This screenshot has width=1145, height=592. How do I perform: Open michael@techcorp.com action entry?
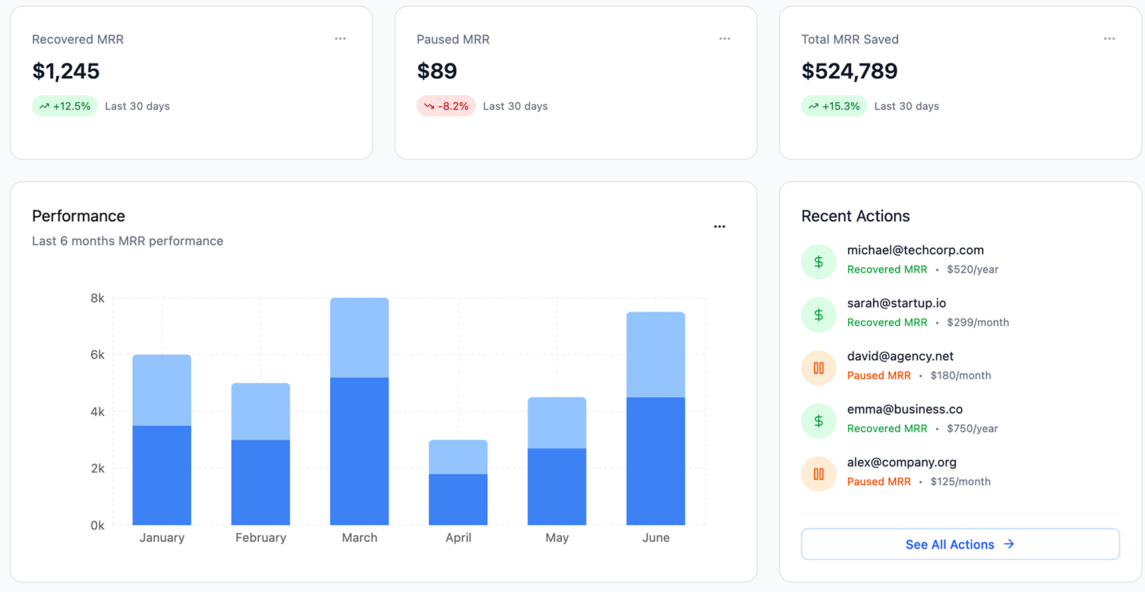coord(915,251)
